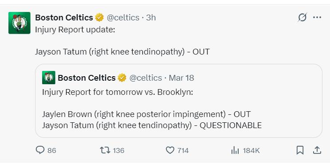Open quoted tweet's Boston Celtics name
The width and height of the screenshot is (330, 164).
click(86, 78)
